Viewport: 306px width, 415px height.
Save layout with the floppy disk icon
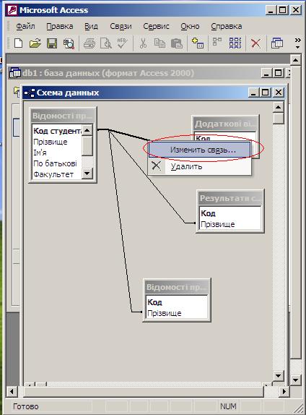(52, 43)
